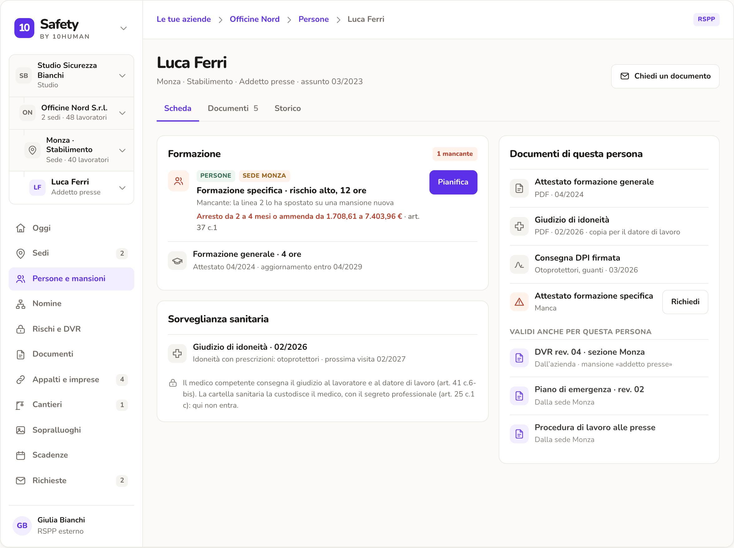Go to Le tue aziende breadcrumb

pos(183,19)
